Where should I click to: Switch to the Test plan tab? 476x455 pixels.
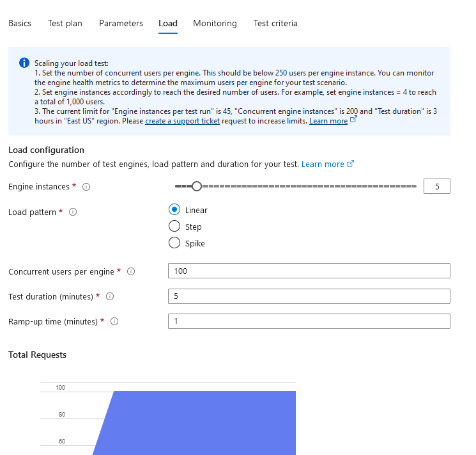coord(65,24)
